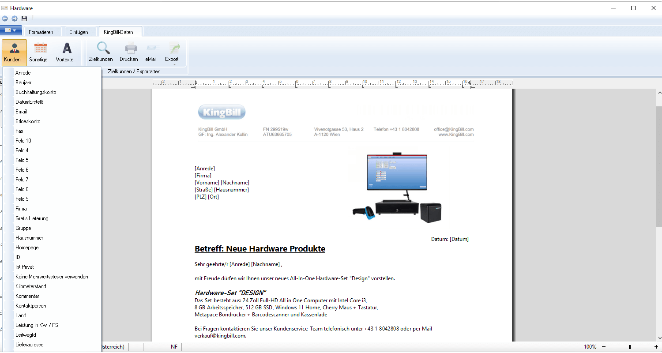Choose the ID field entry
Image resolution: width=662 pixels, height=353 pixels.
[52, 257]
